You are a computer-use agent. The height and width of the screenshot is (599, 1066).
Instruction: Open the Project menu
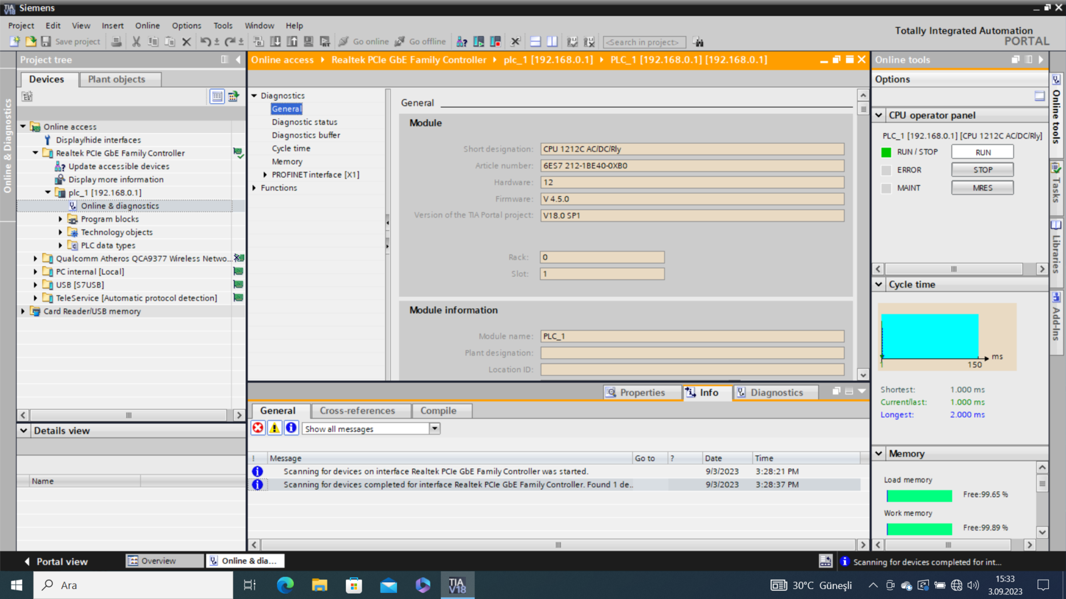coord(21,25)
